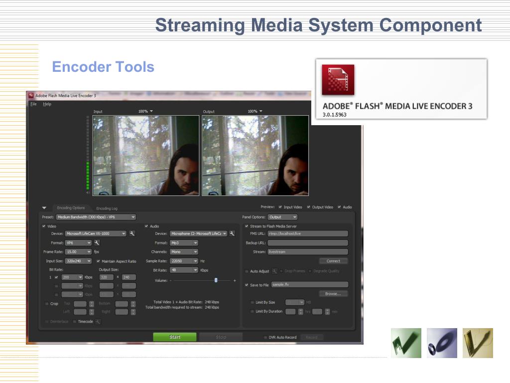Click the Backup URL input field
Viewport: 510px width, 383px height.
(308, 243)
